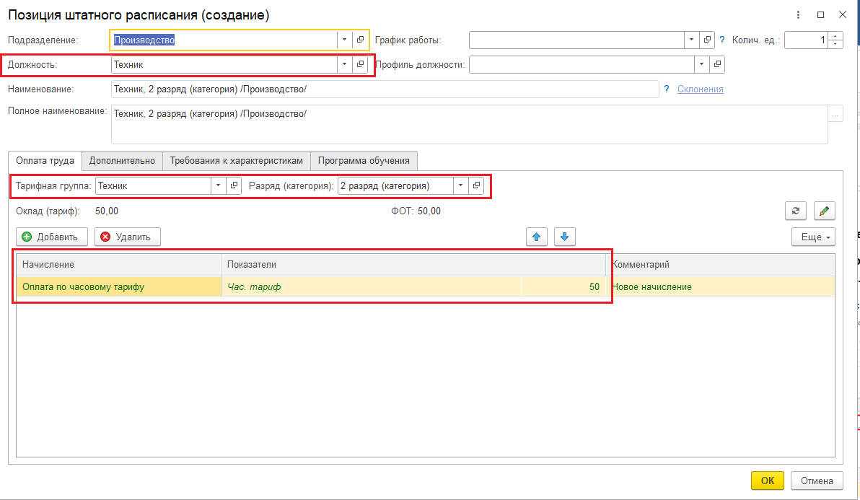Open the Программа обучения tab
The width and height of the screenshot is (860, 500).
pos(364,160)
